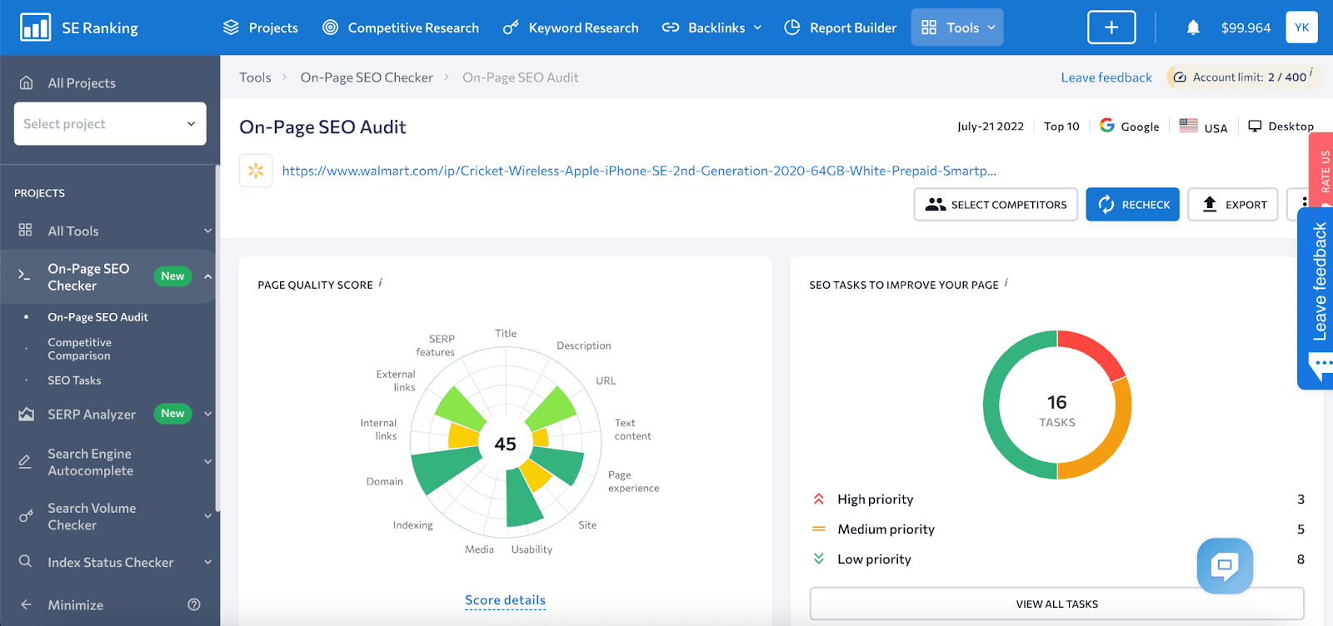The width and height of the screenshot is (1333, 626).
Task: Open the Walmart page URL link
Action: (x=639, y=171)
